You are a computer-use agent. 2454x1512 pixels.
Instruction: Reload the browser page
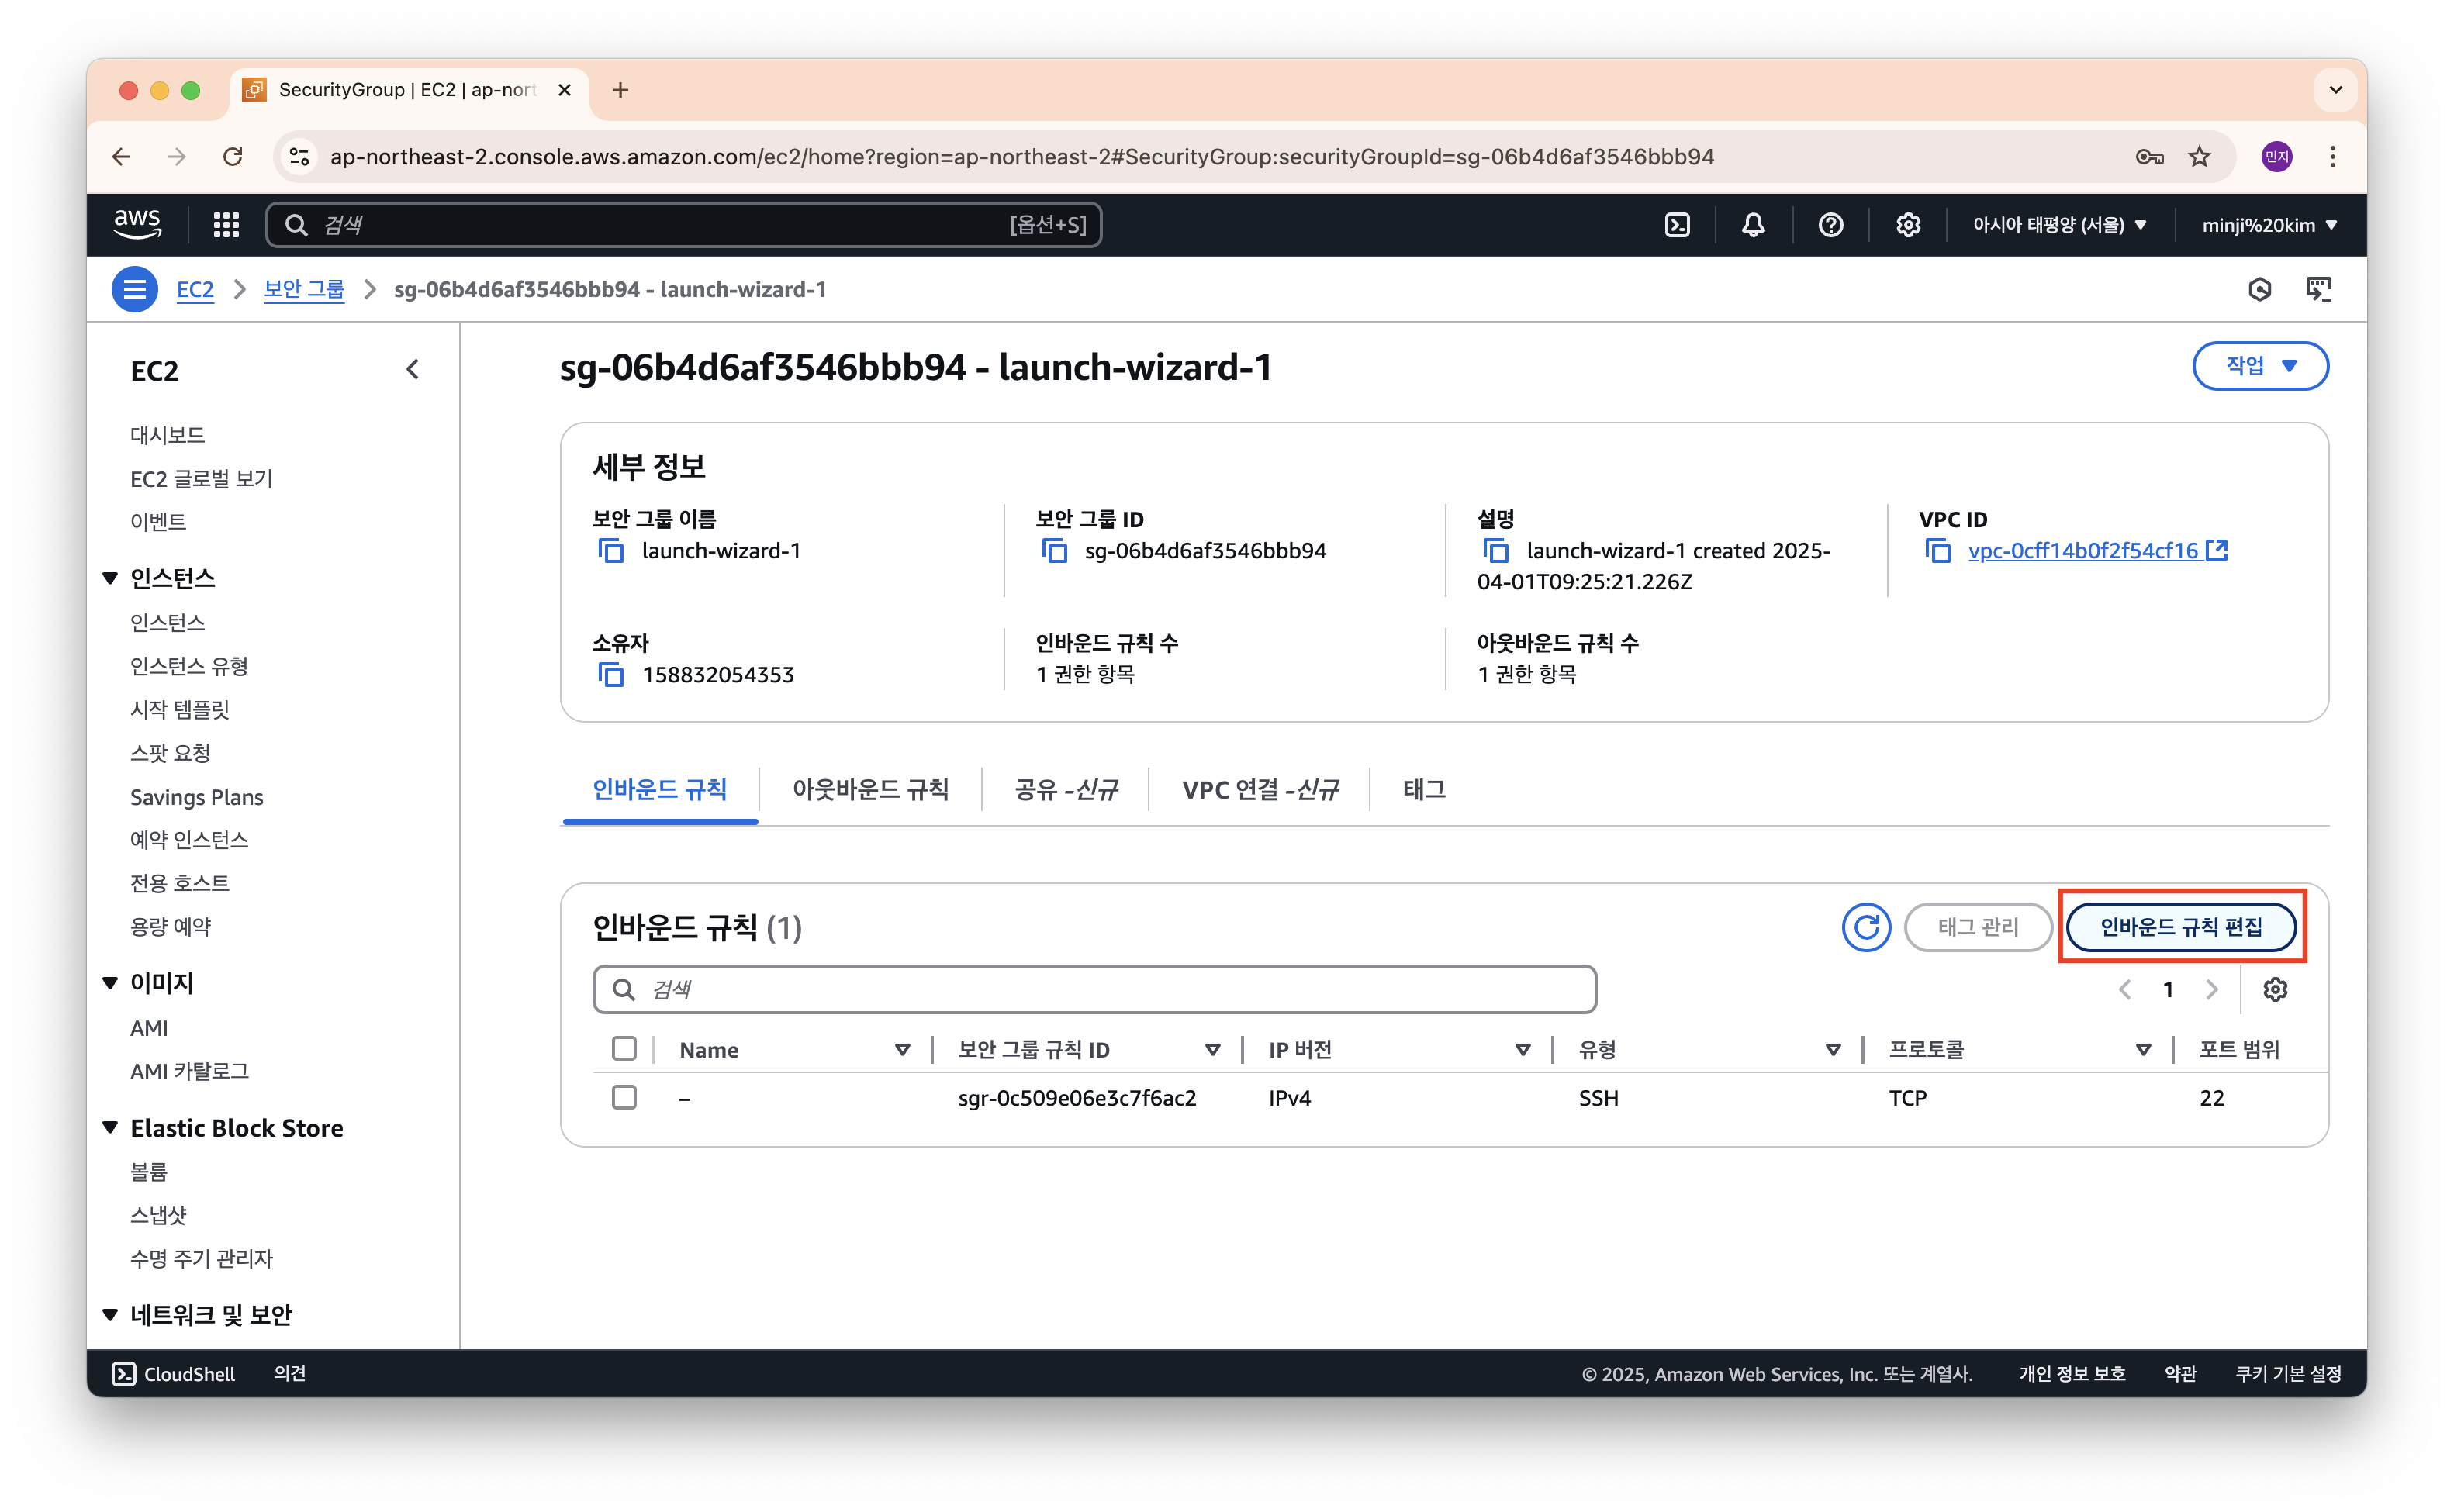pos(233,157)
